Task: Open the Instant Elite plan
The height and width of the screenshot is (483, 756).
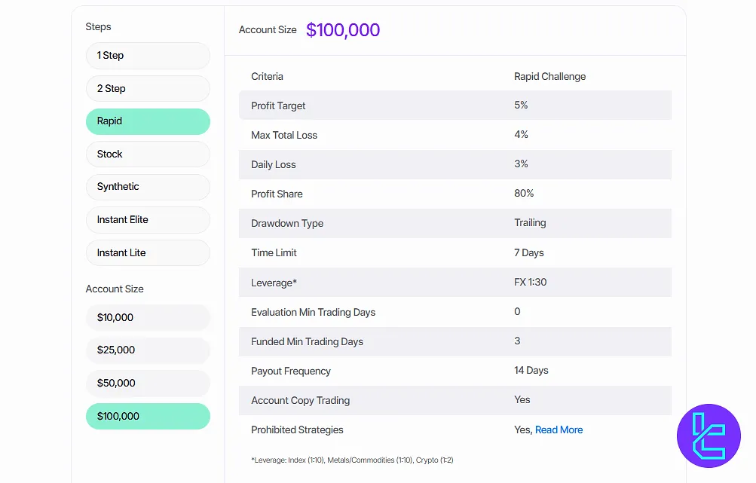Action: (148, 220)
